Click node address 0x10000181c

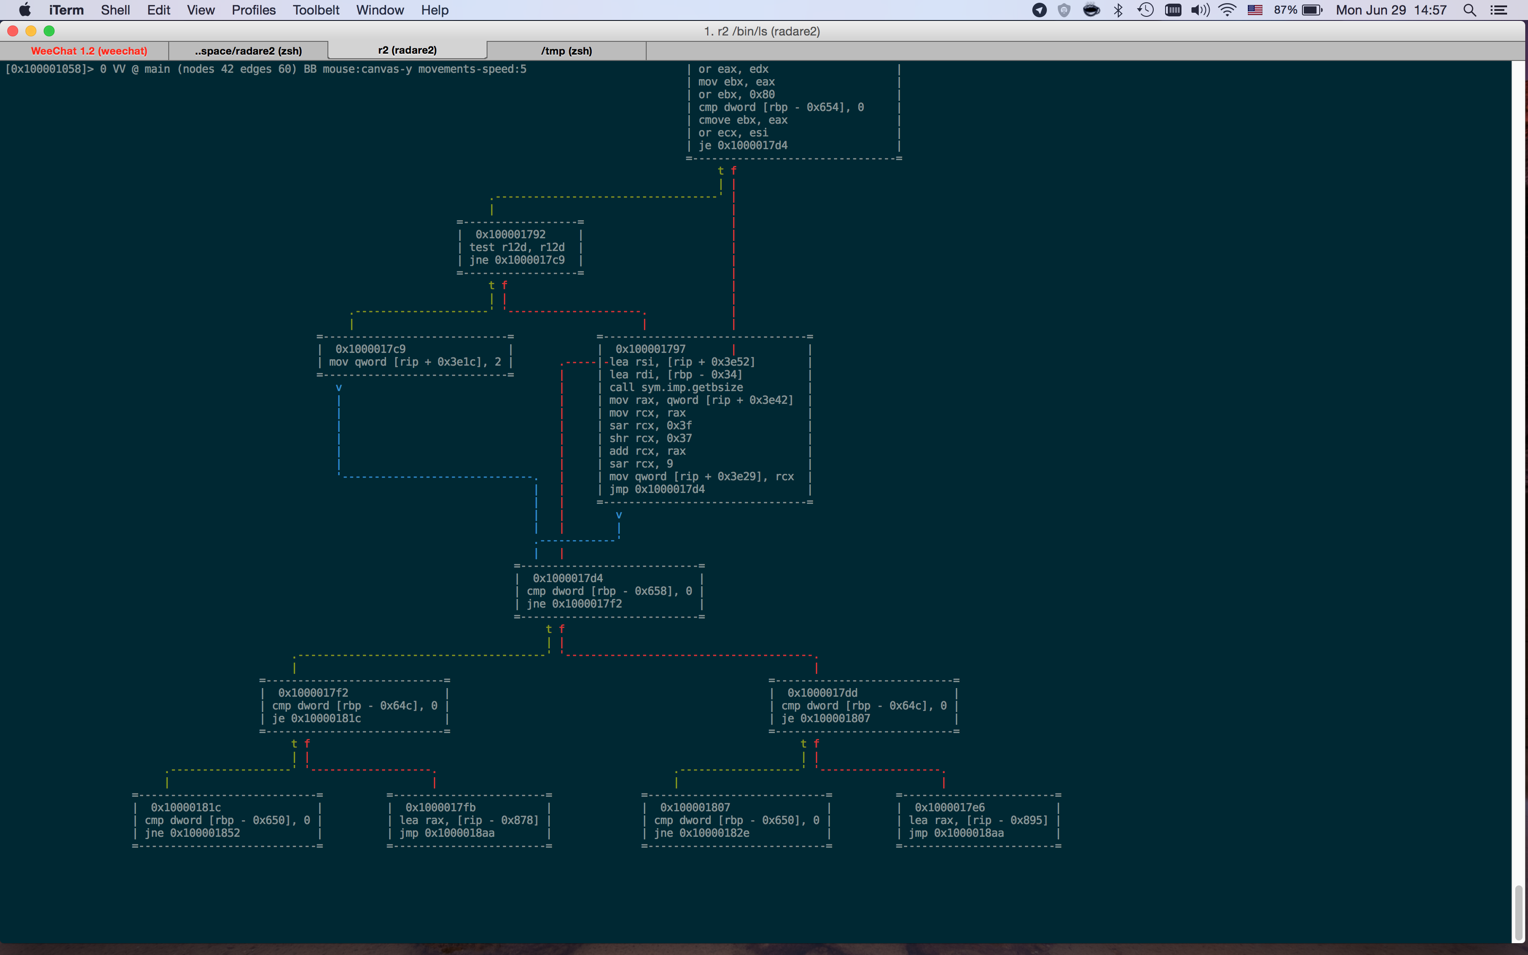click(186, 807)
